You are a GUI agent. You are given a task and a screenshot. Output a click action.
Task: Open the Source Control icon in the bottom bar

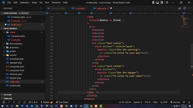point(14,102)
